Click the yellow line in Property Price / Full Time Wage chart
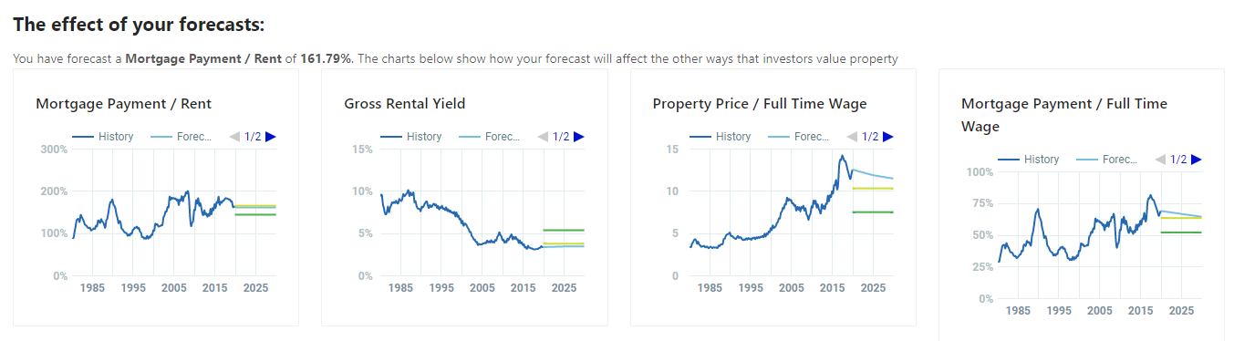 872,188
